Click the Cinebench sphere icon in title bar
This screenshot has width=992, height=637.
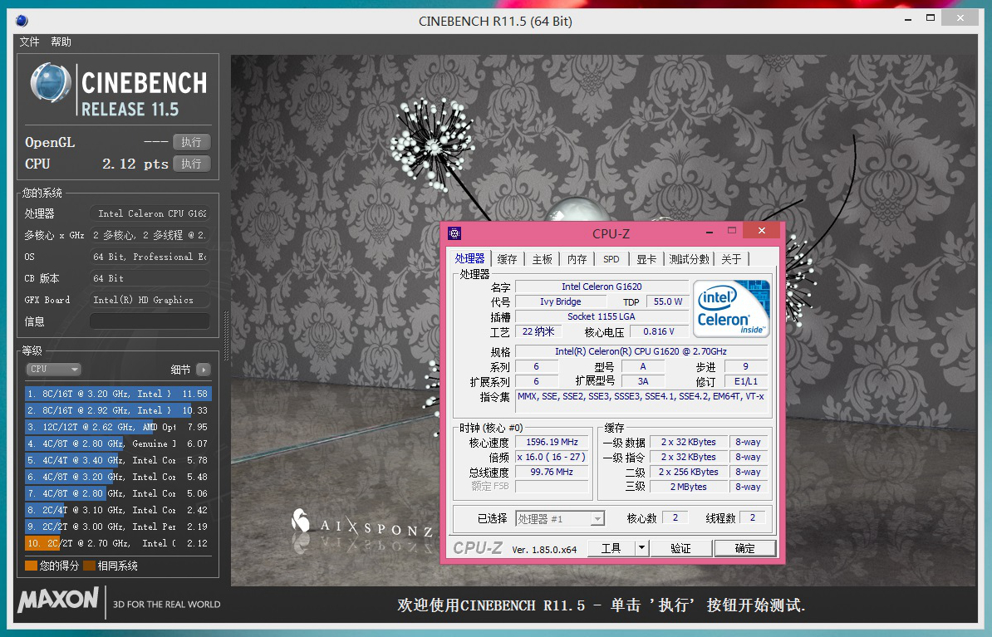pos(22,21)
